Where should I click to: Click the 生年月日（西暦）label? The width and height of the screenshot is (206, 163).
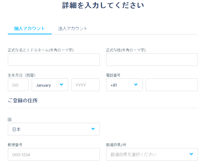pyautogui.click(x=22, y=75)
